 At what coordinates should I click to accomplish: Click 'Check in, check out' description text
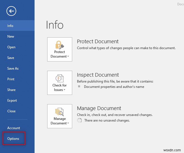[115, 115]
